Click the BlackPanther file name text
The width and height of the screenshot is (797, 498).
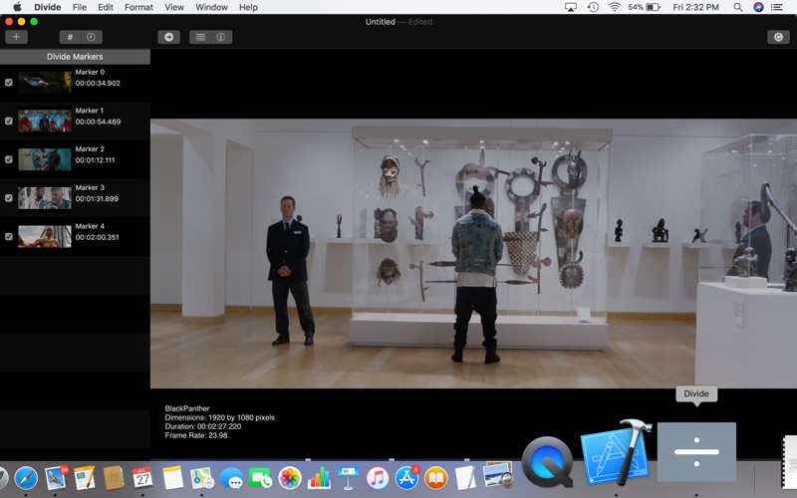click(x=187, y=408)
